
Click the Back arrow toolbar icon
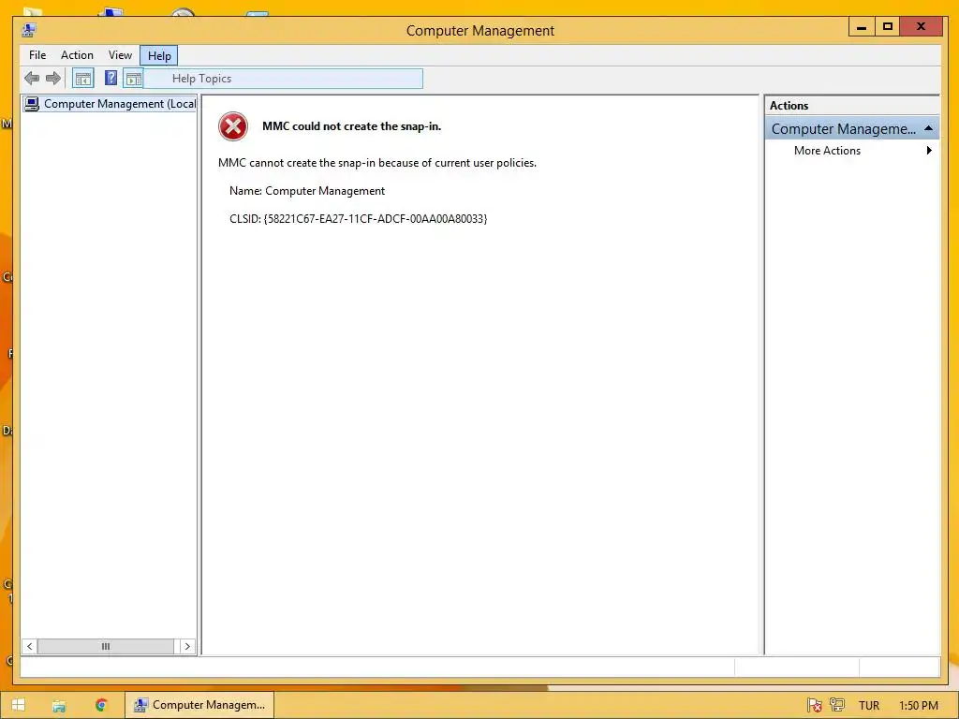[32, 79]
